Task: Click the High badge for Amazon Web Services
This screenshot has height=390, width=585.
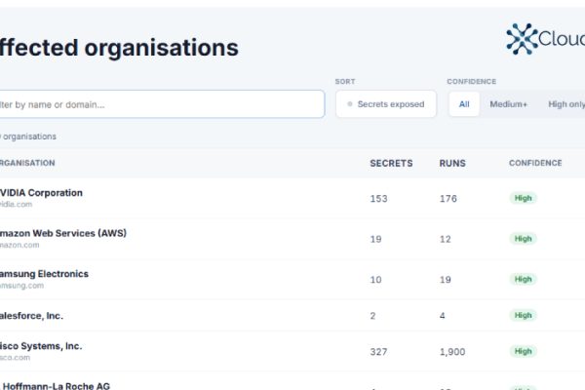Action: pyautogui.click(x=523, y=239)
